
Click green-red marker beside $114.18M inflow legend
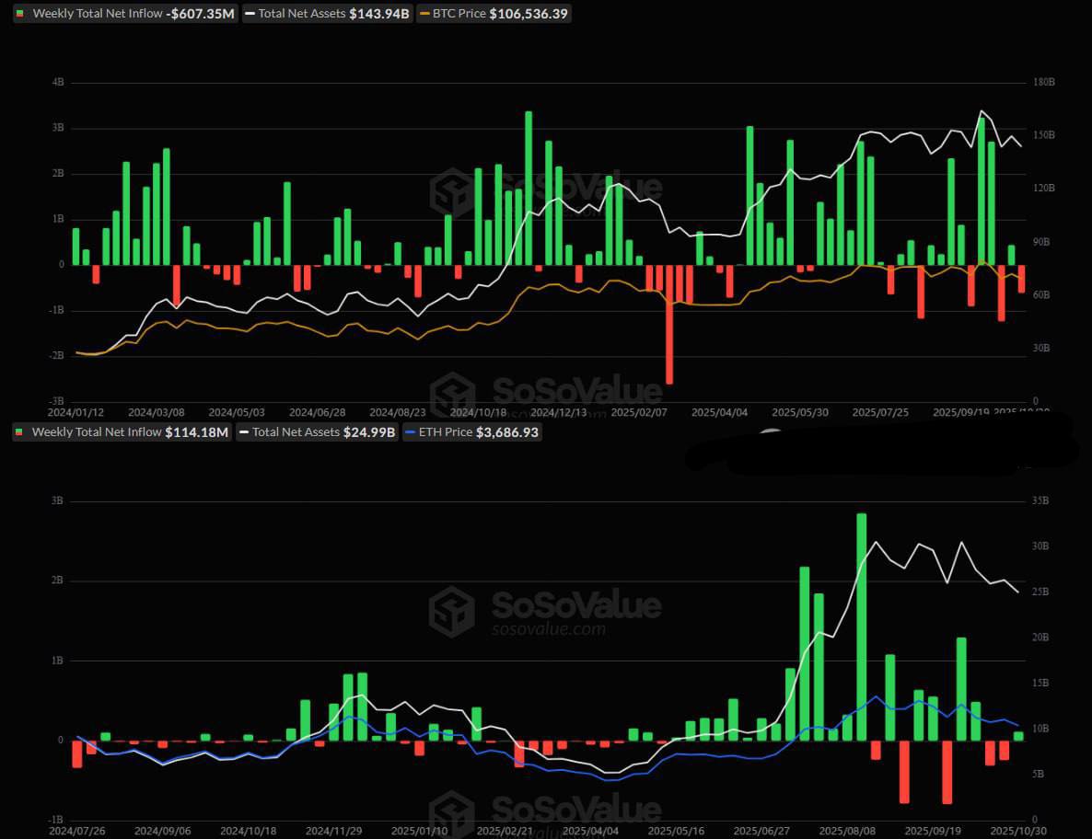tap(19, 431)
